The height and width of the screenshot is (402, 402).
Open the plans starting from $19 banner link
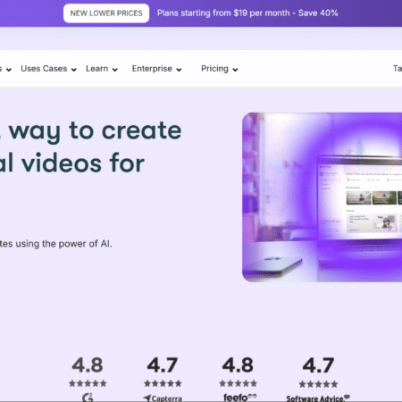pos(247,13)
